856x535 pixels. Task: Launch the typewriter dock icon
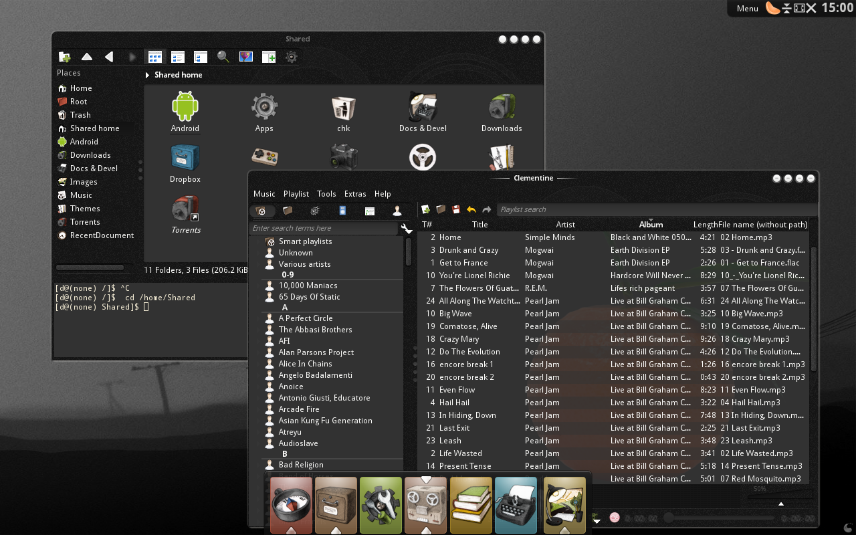pos(516,505)
